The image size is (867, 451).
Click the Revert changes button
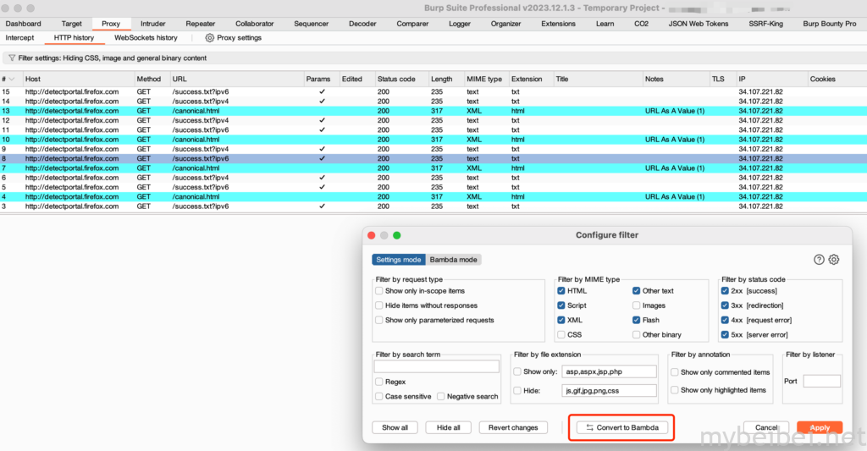(x=513, y=427)
